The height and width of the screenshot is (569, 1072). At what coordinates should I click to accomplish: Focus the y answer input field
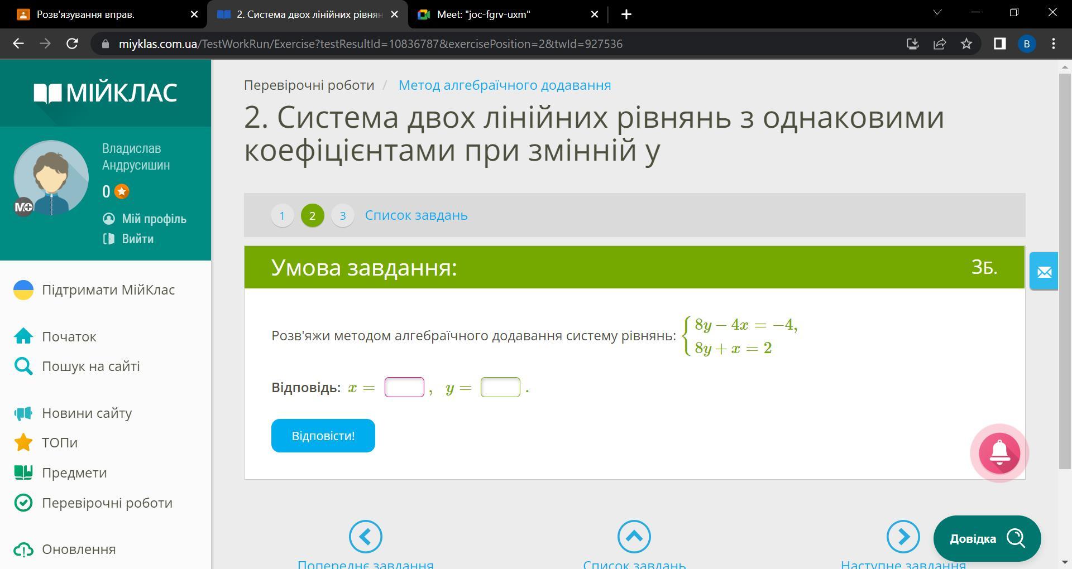coord(500,388)
